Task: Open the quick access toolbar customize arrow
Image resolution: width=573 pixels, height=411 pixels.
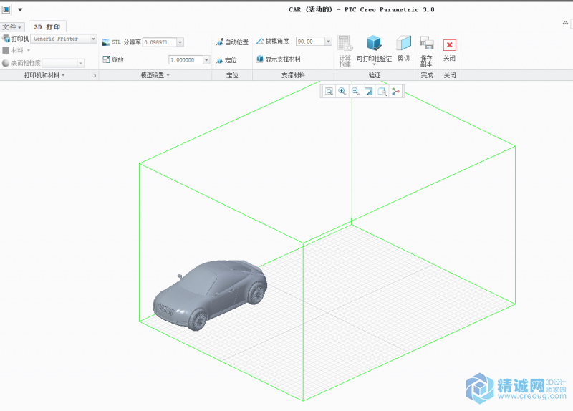Action: click(20, 10)
